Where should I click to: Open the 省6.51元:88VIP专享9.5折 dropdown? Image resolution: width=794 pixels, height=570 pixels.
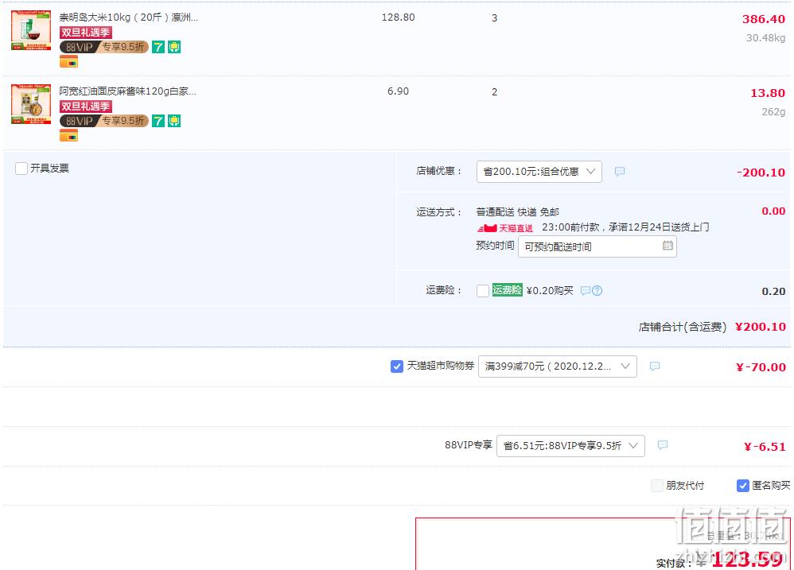coord(570,445)
